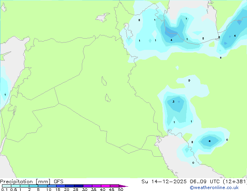Screen dimensions: 247x191
Task: Click the precipitation value '6' on map
Action: [210, 141]
